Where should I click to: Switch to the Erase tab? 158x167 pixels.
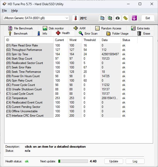(x=144, y=34)
